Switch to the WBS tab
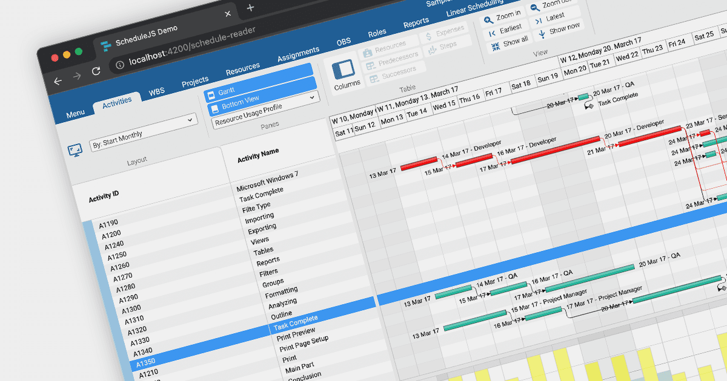Viewport: 727px width, 381px height. coord(156,93)
